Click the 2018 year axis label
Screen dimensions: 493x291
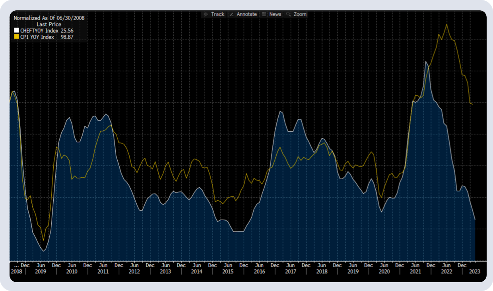tap(322, 272)
